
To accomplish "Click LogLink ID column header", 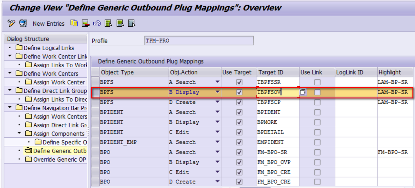I will click(x=356, y=72).
